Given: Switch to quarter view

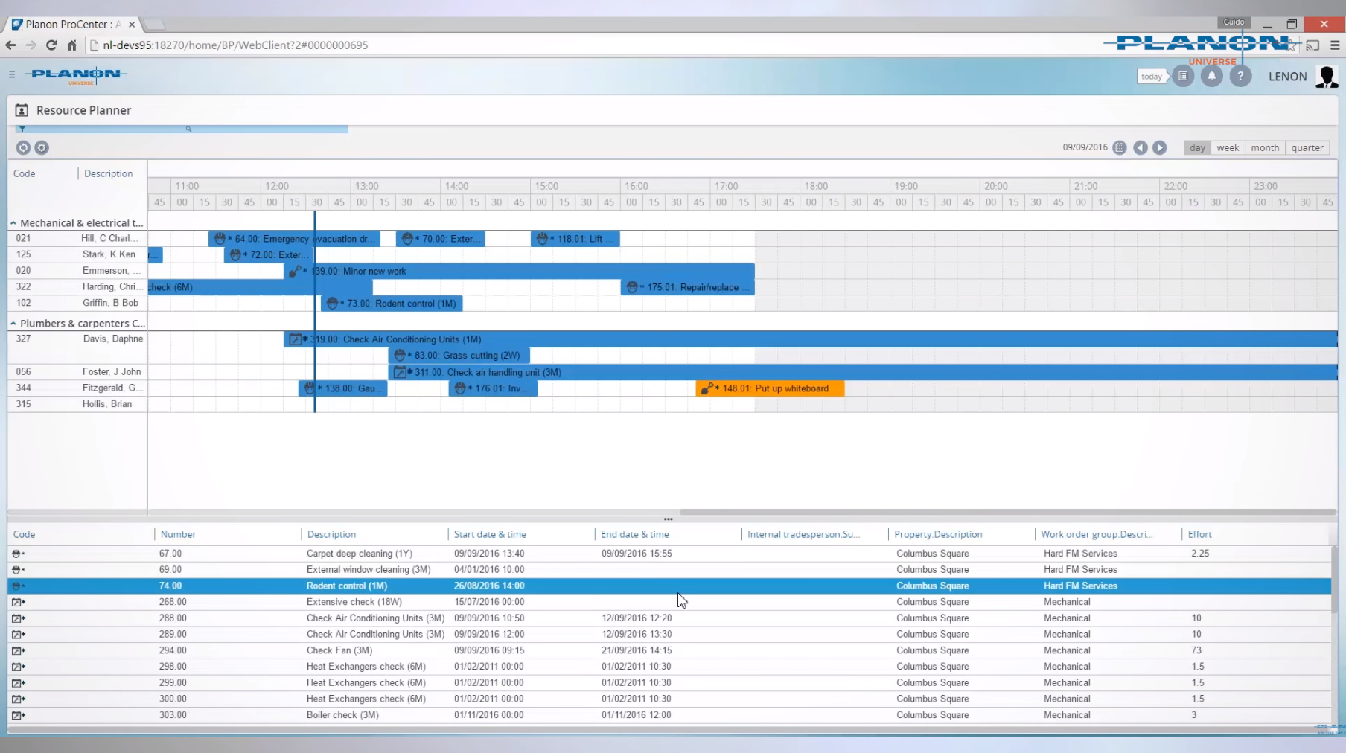Looking at the screenshot, I should click(x=1307, y=148).
